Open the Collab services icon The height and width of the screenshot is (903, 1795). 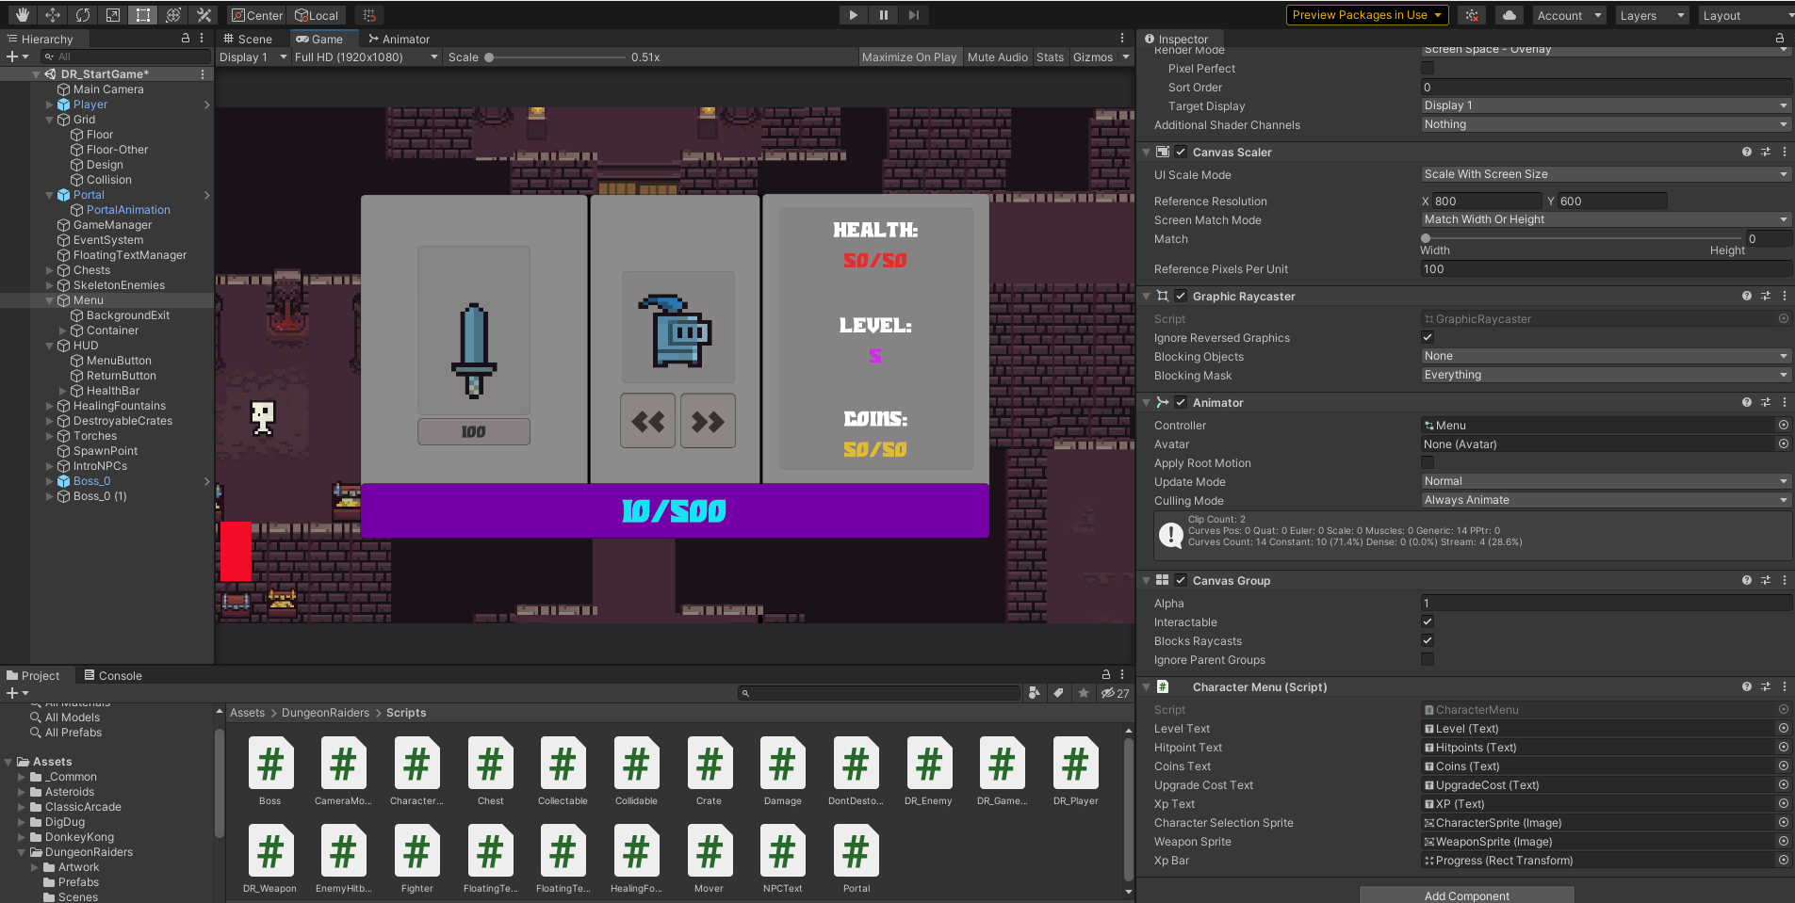pos(1472,15)
